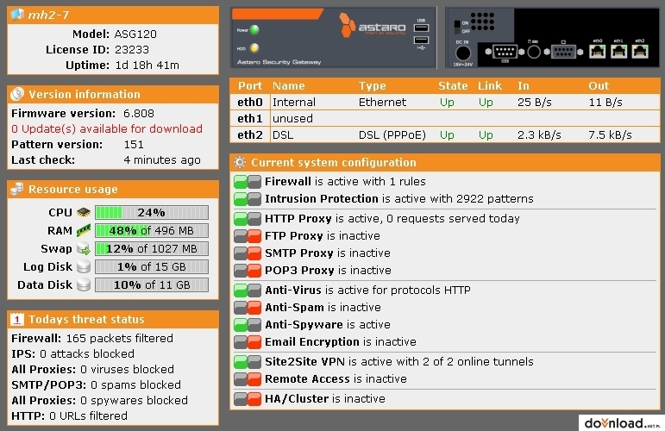Viewport: 665px width, 431px height.
Task: Click the Resource usage panel icon
Action: pyautogui.click(x=17, y=189)
